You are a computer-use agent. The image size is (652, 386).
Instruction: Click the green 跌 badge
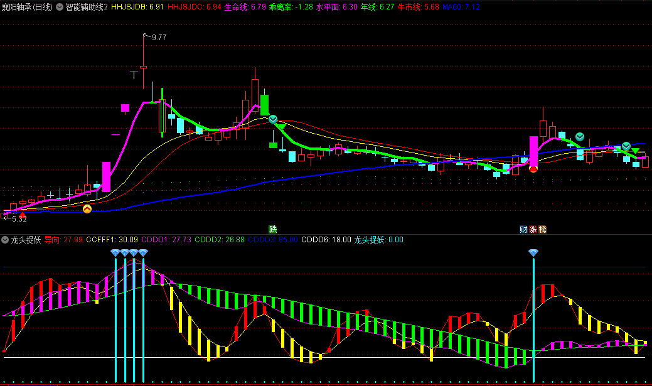pos(273,229)
